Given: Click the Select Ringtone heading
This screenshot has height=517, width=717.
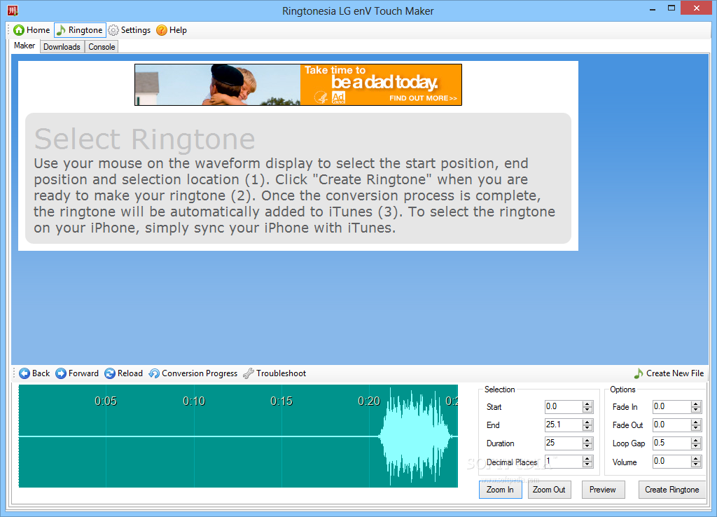Looking at the screenshot, I should 144,139.
